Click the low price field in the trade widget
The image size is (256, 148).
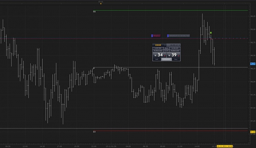[x=158, y=48]
